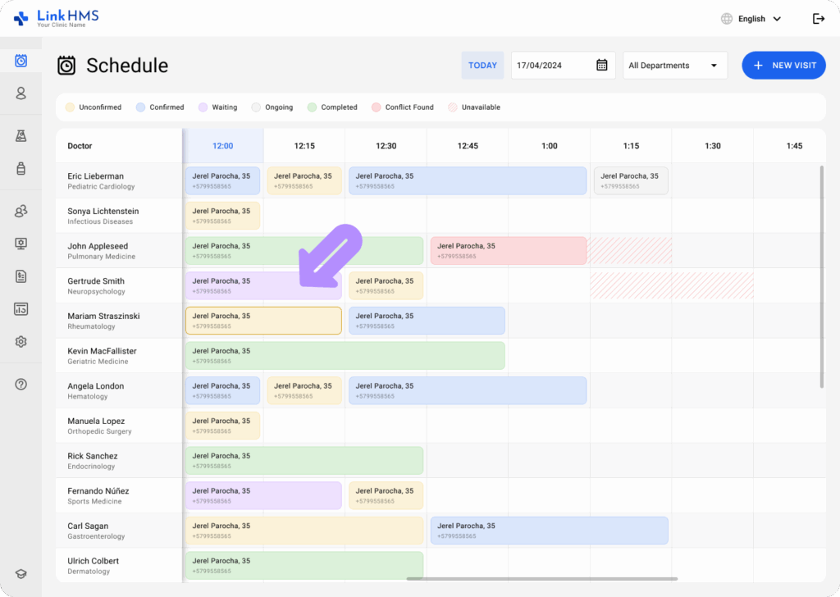Viewport: 840px width, 597px height.
Task: Click the graduation cap icon in sidebar
Action: coord(21,574)
